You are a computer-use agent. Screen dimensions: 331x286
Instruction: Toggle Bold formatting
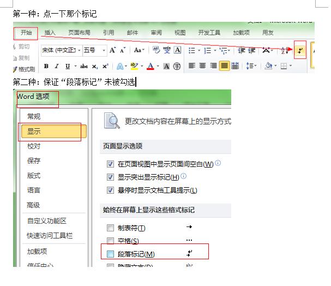click(x=46, y=66)
